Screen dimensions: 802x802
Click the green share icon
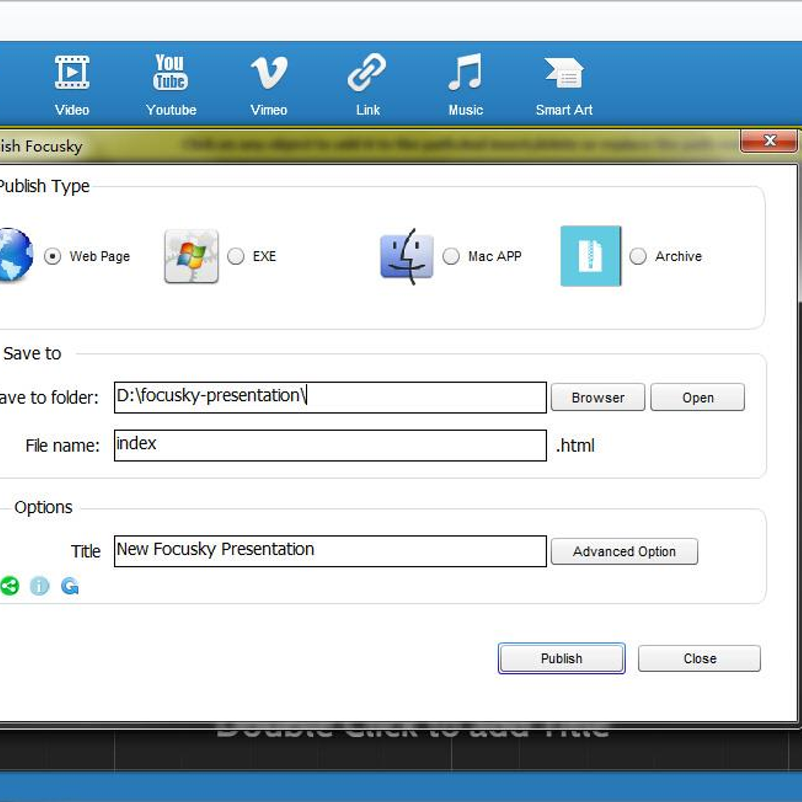[x=10, y=585]
